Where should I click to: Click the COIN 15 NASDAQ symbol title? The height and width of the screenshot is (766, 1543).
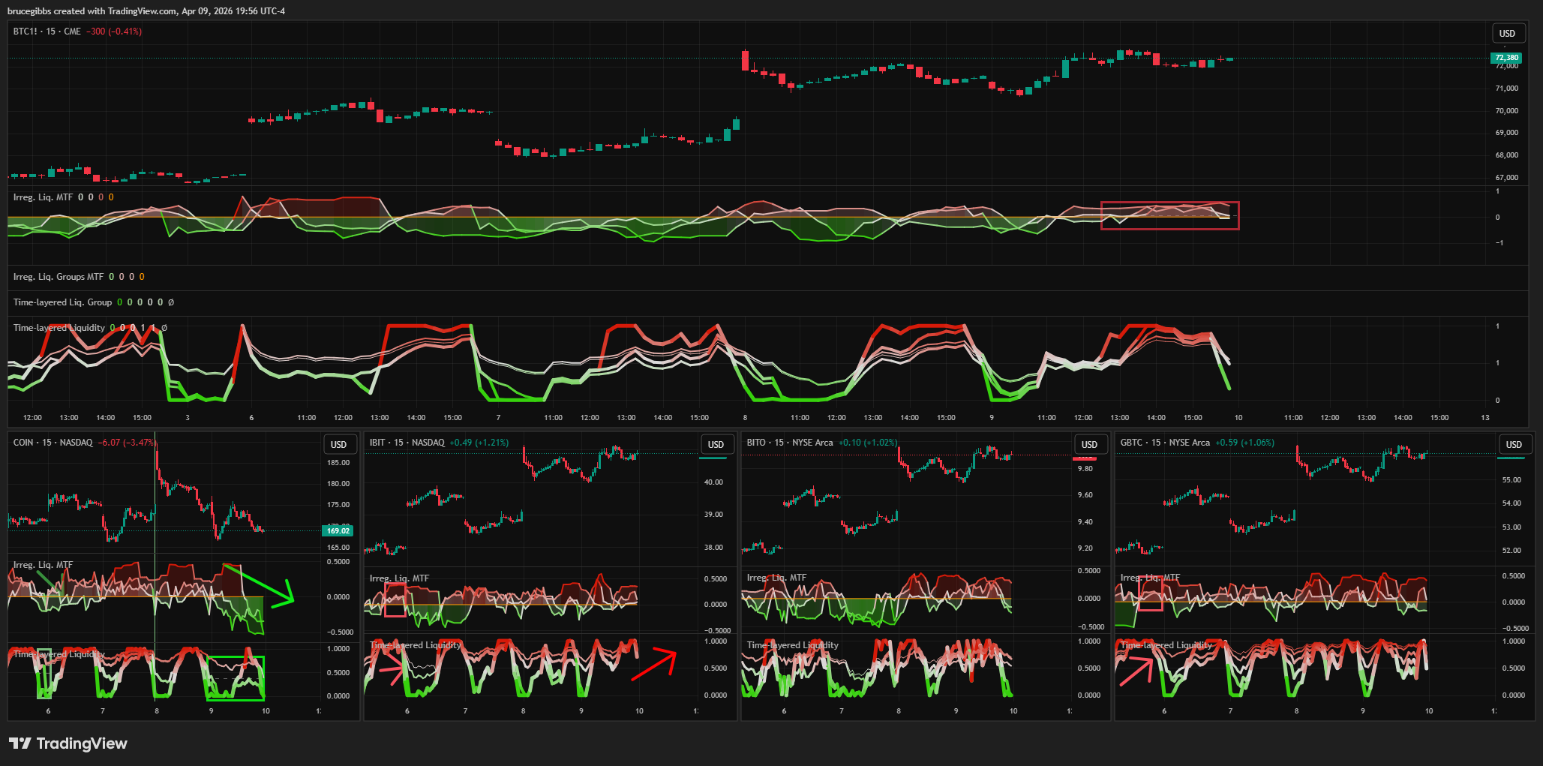(x=53, y=443)
